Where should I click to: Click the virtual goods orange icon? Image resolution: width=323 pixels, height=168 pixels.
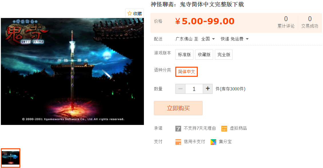click(x=224, y=129)
